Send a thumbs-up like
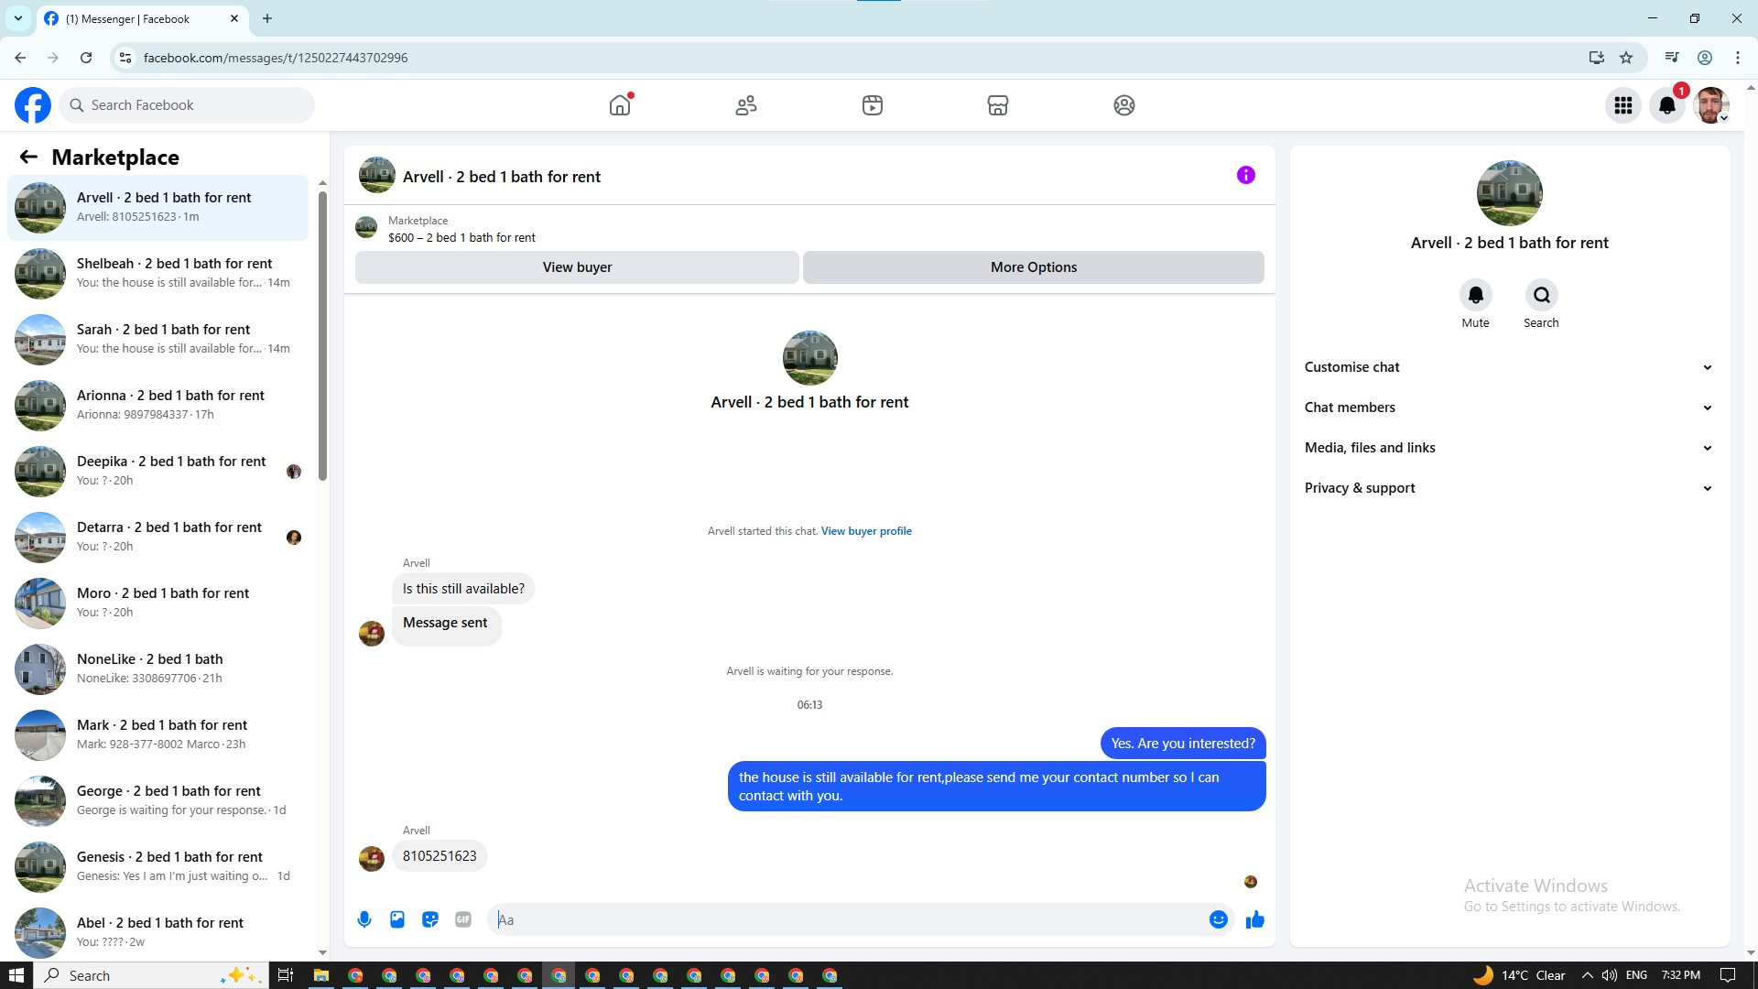1758x989 pixels. pyautogui.click(x=1254, y=919)
